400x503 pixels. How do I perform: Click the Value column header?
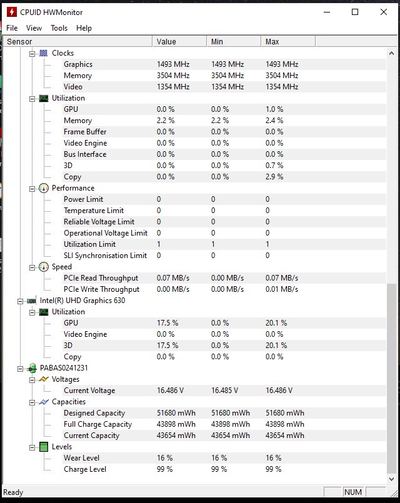click(x=179, y=42)
